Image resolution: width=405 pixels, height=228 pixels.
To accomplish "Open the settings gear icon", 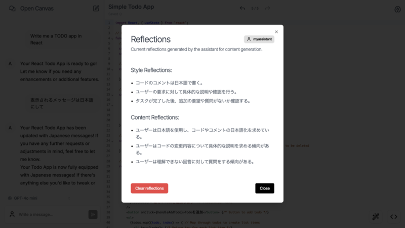I will pyautogui.click(x=397, y=9).
